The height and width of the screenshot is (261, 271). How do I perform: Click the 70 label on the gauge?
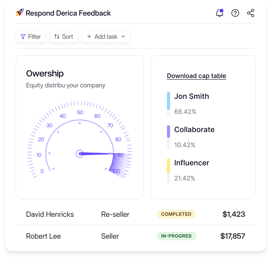(110, 125)
